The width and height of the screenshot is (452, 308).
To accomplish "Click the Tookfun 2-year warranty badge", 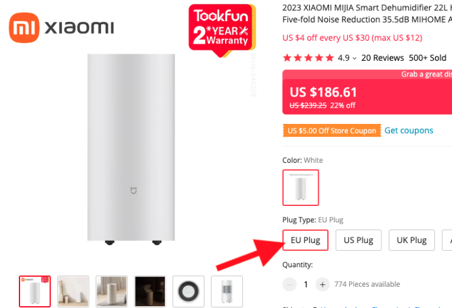I will (221, 29).
